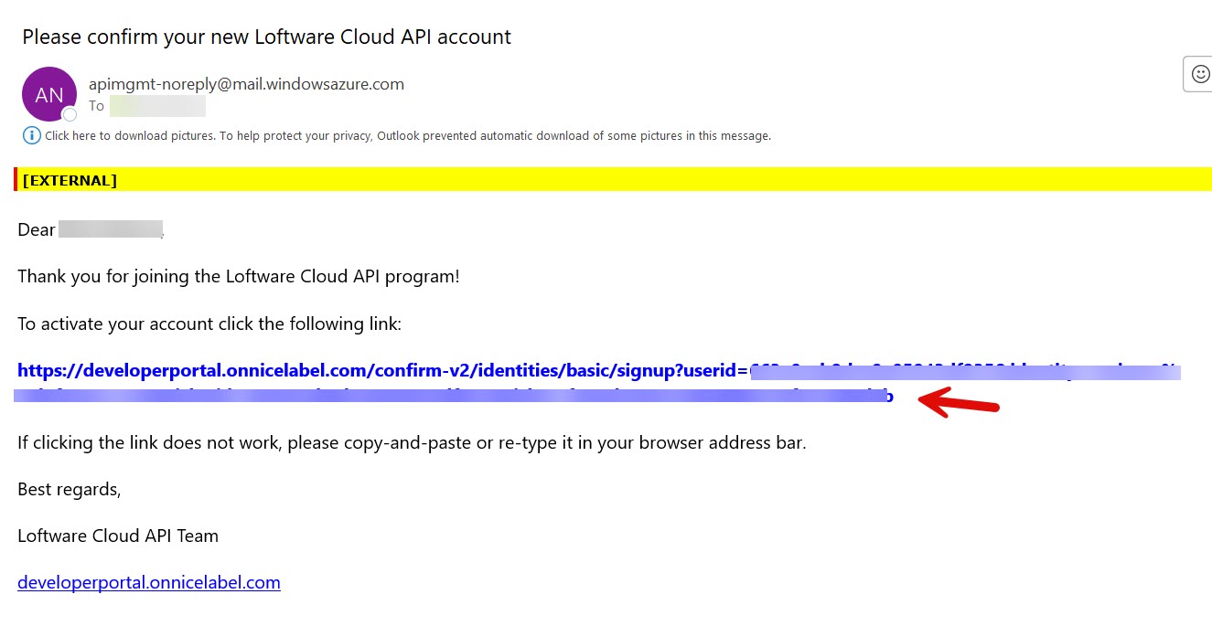Click the blurred recipient in the To field
Image resolution: width=1212 pixels, height=626 pixels.
click(157, 107)
